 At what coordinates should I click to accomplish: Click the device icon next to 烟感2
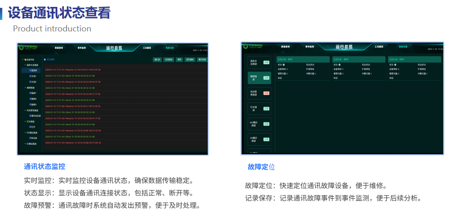click(31, 99)
